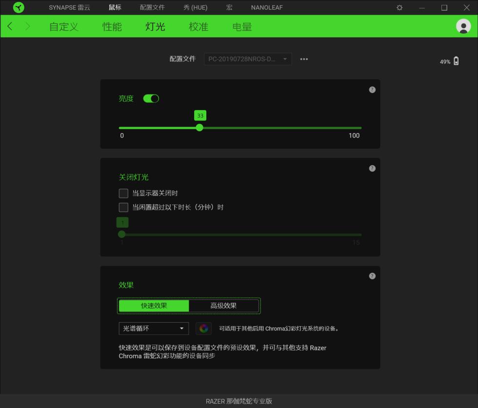Switch to the 自定义 sub-tab

pyautogui.click(x=64, y=26)
